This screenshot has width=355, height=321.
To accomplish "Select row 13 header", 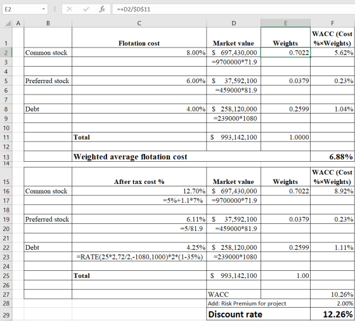I will pyautogui.click(x=6, y=157).
